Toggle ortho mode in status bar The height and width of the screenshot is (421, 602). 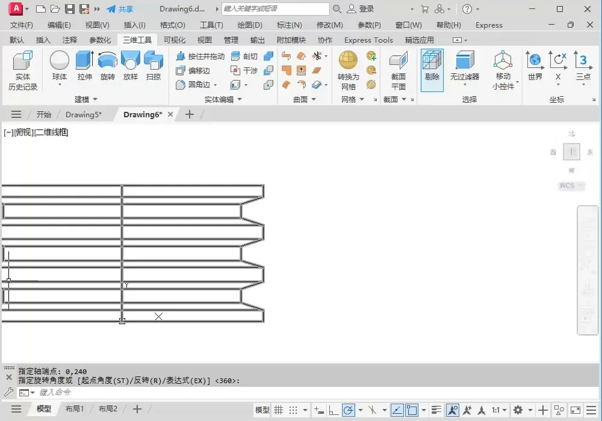tap(333, 410)
